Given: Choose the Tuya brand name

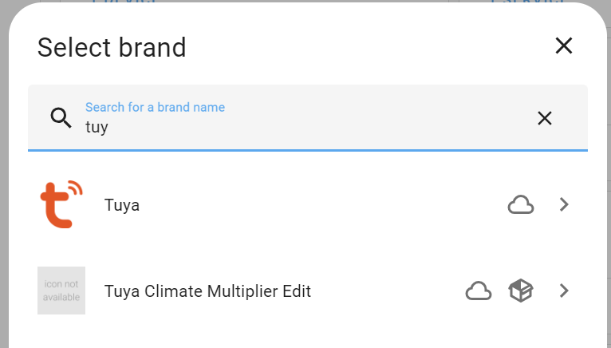Looking at the screenshot, I should point(122,205).
